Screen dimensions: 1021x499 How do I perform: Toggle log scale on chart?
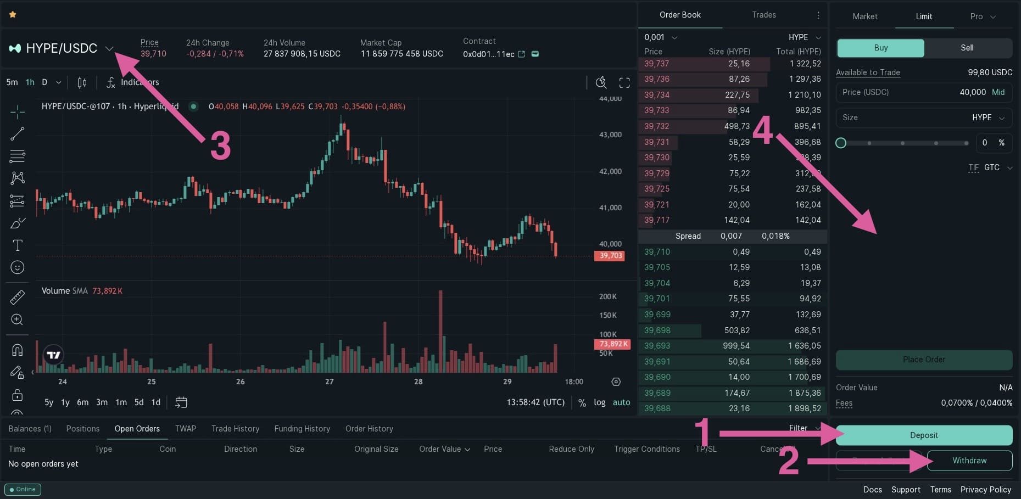(600, 402)
